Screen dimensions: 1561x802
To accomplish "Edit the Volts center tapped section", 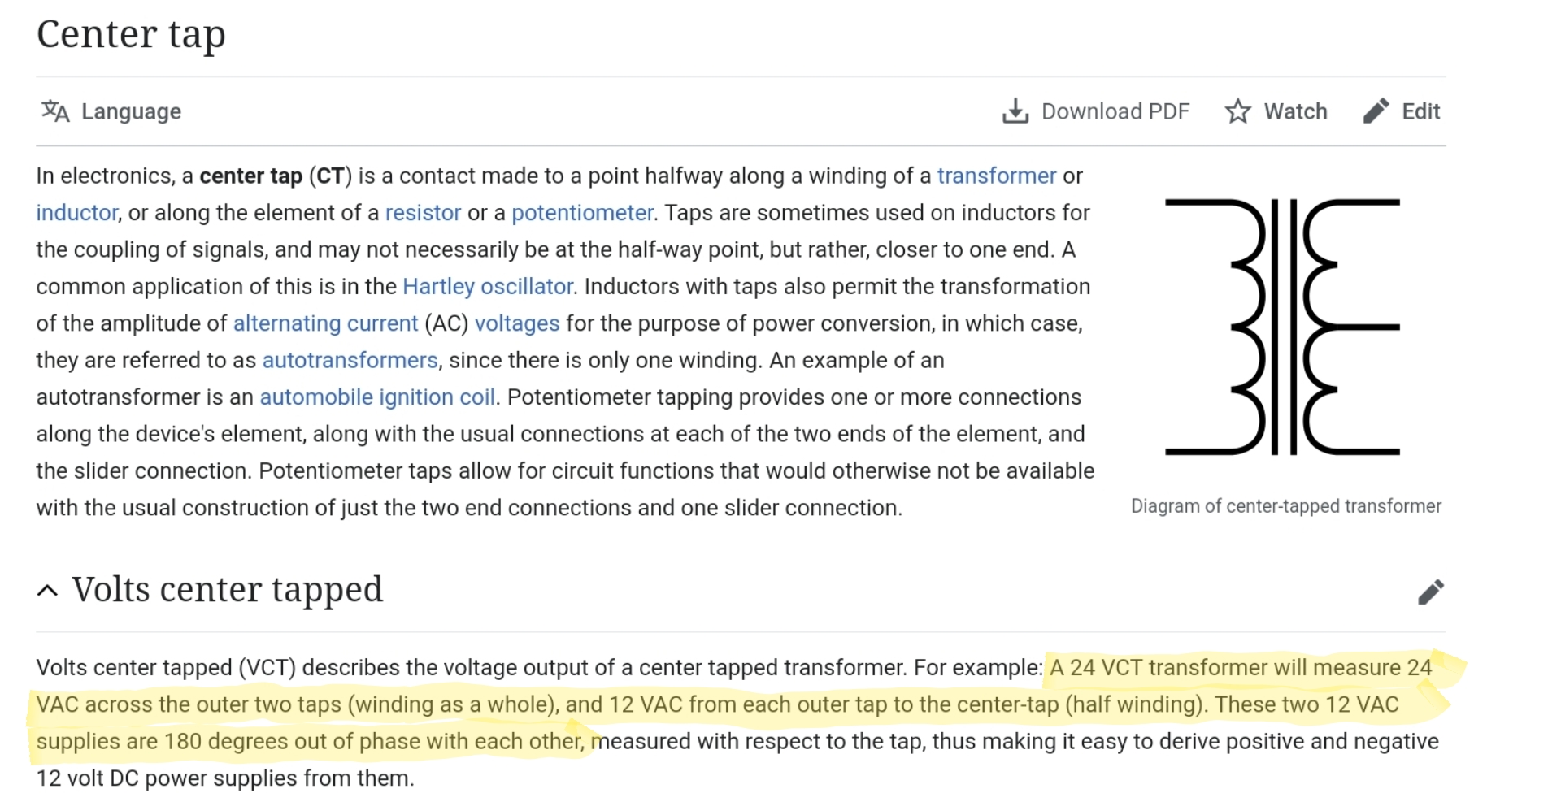I will pyautogui.click(x=1430, y=592).
